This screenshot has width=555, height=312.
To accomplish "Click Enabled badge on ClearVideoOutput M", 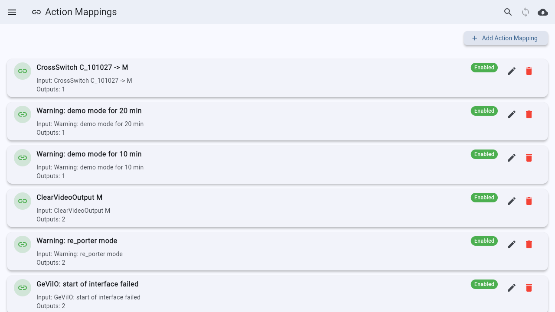I will [x=484, y=198].
